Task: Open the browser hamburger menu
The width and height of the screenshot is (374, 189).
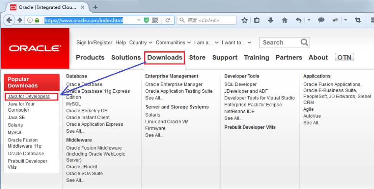Action: click(x=372, y=20)
